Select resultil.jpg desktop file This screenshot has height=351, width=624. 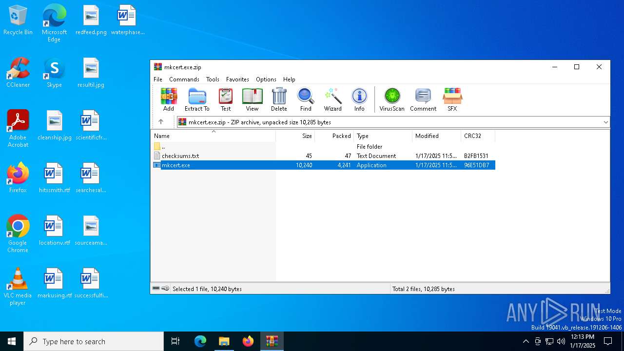pos(91,73)
